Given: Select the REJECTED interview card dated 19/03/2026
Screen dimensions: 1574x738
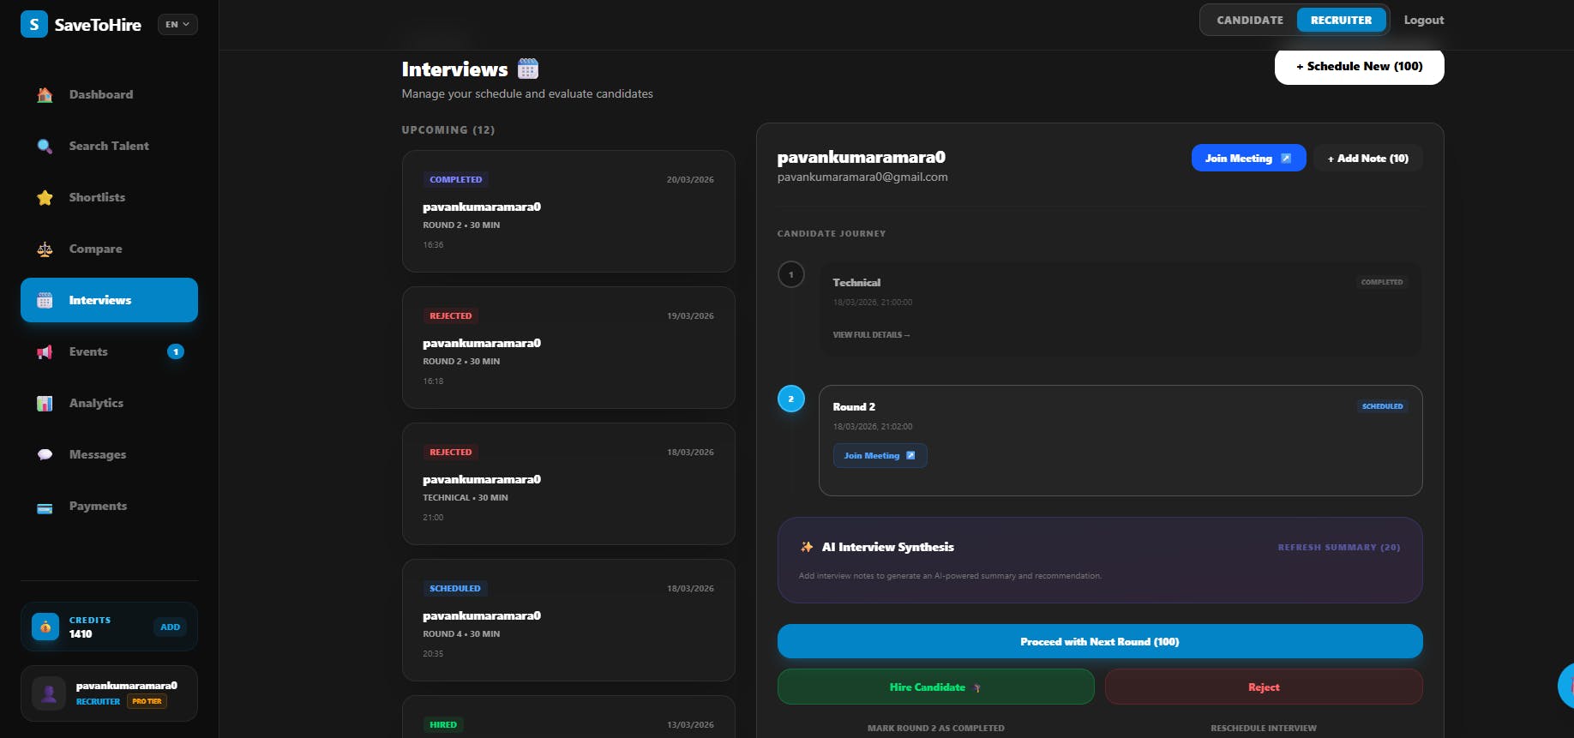Looking at the screenshot, I should (568, 347).
